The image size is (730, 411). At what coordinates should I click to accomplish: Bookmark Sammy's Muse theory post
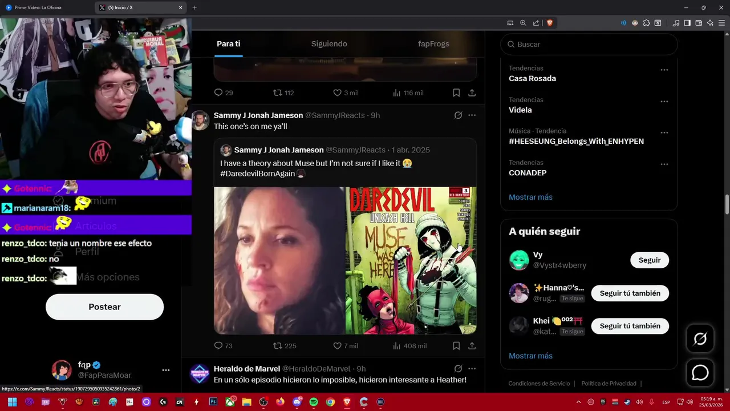click(x=456, y=346)
